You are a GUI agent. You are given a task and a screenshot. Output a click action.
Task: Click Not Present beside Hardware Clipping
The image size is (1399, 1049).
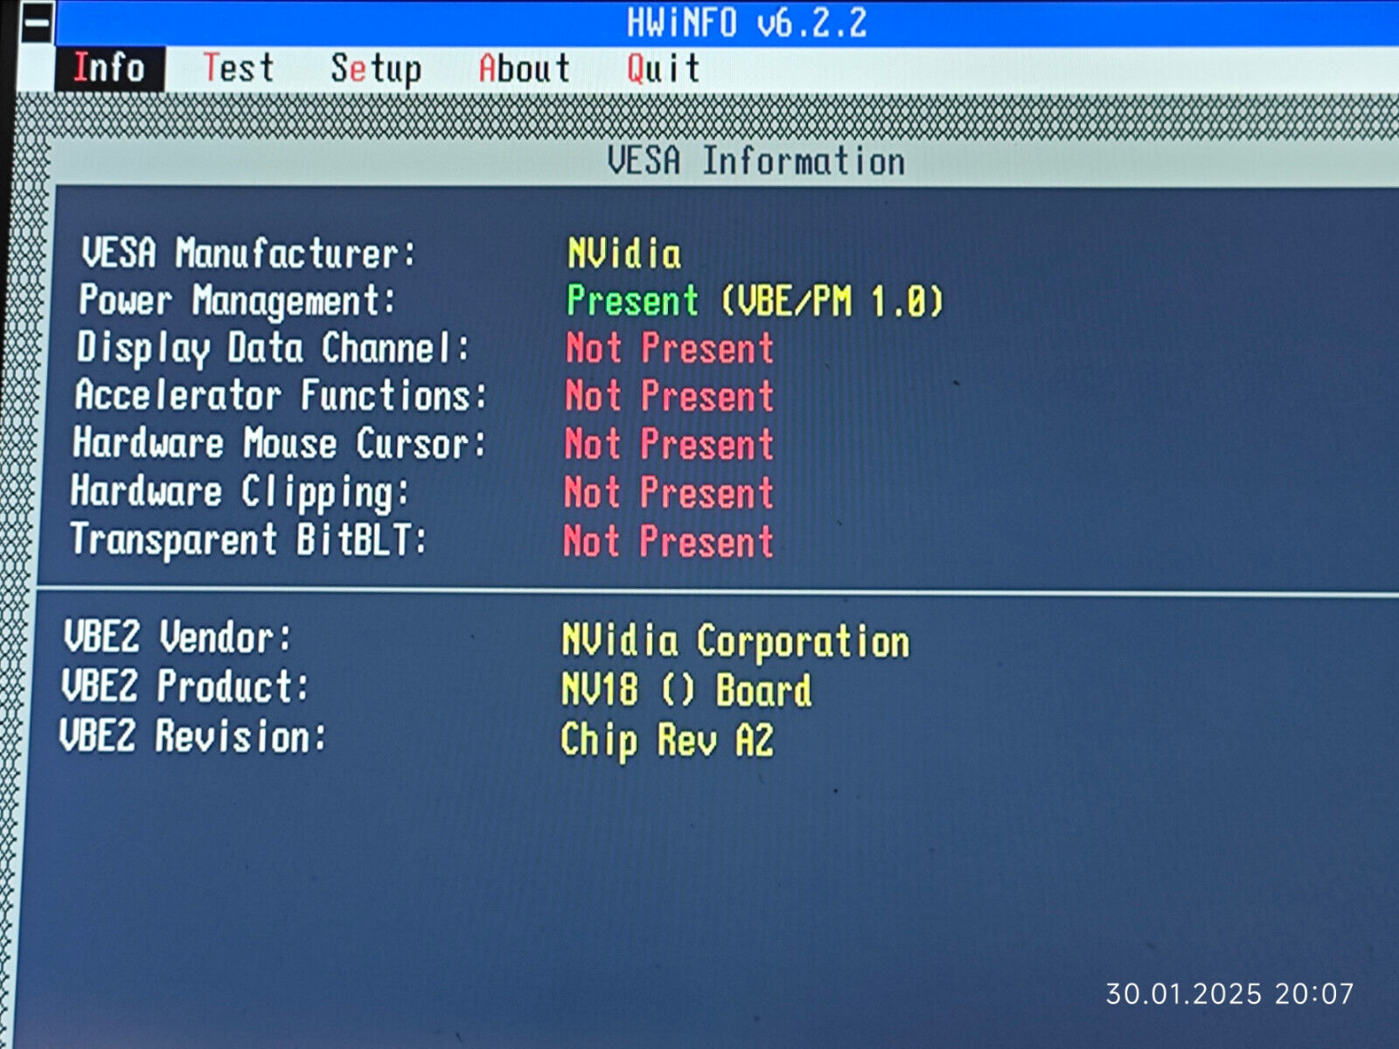coord(669,493)
